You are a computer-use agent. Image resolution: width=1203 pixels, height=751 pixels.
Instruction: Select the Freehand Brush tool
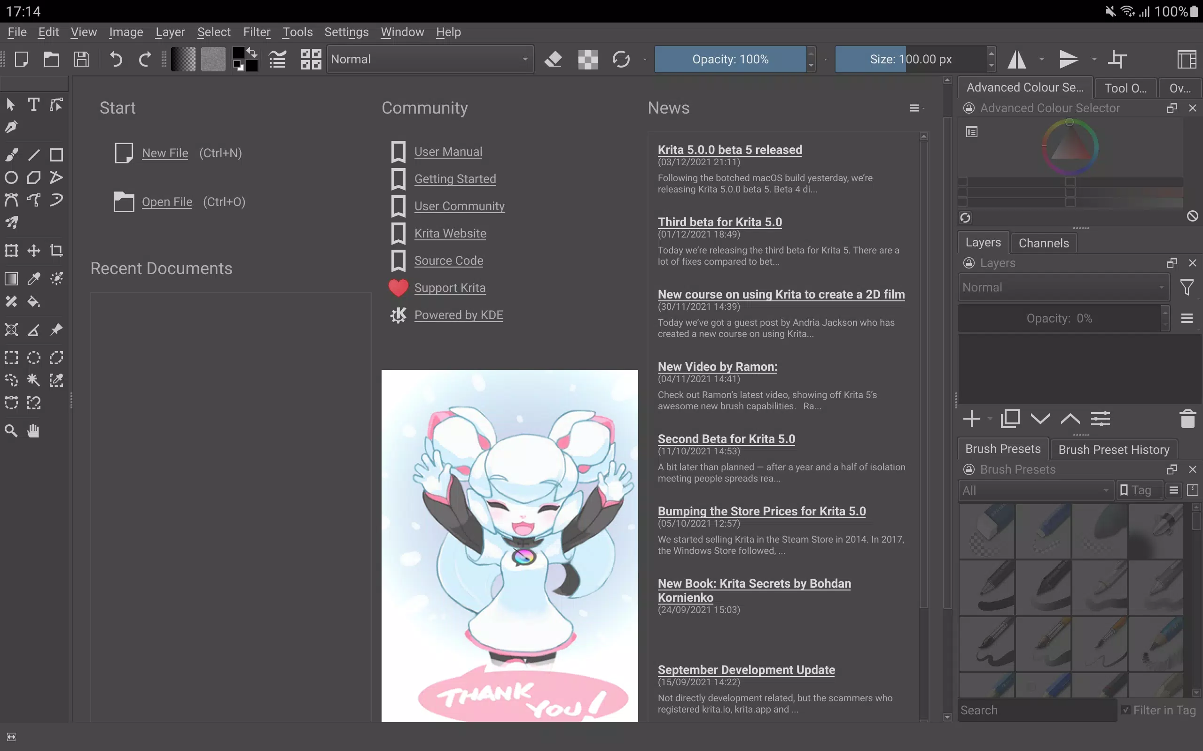point(11,154)
